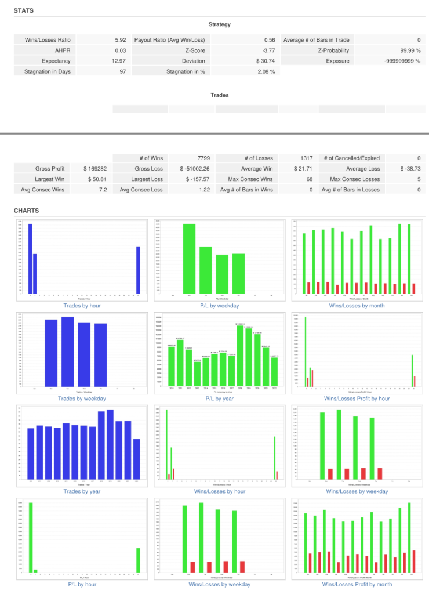This screenshot has width=429, height=594.
Task: Click the 'Wins/Losses Profit by month' link
Action: [357, 585]
